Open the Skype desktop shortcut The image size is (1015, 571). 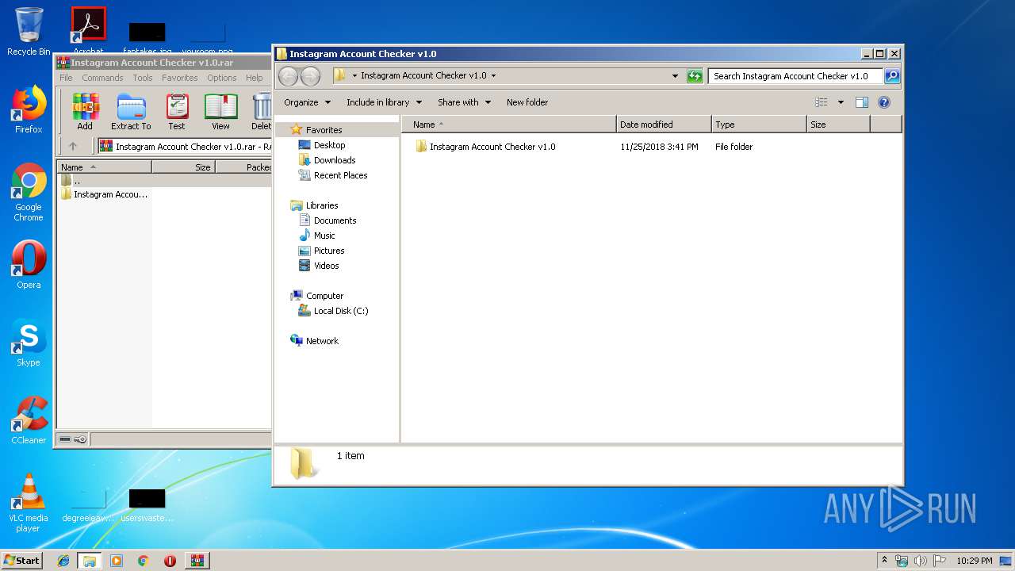click(29, 343)
